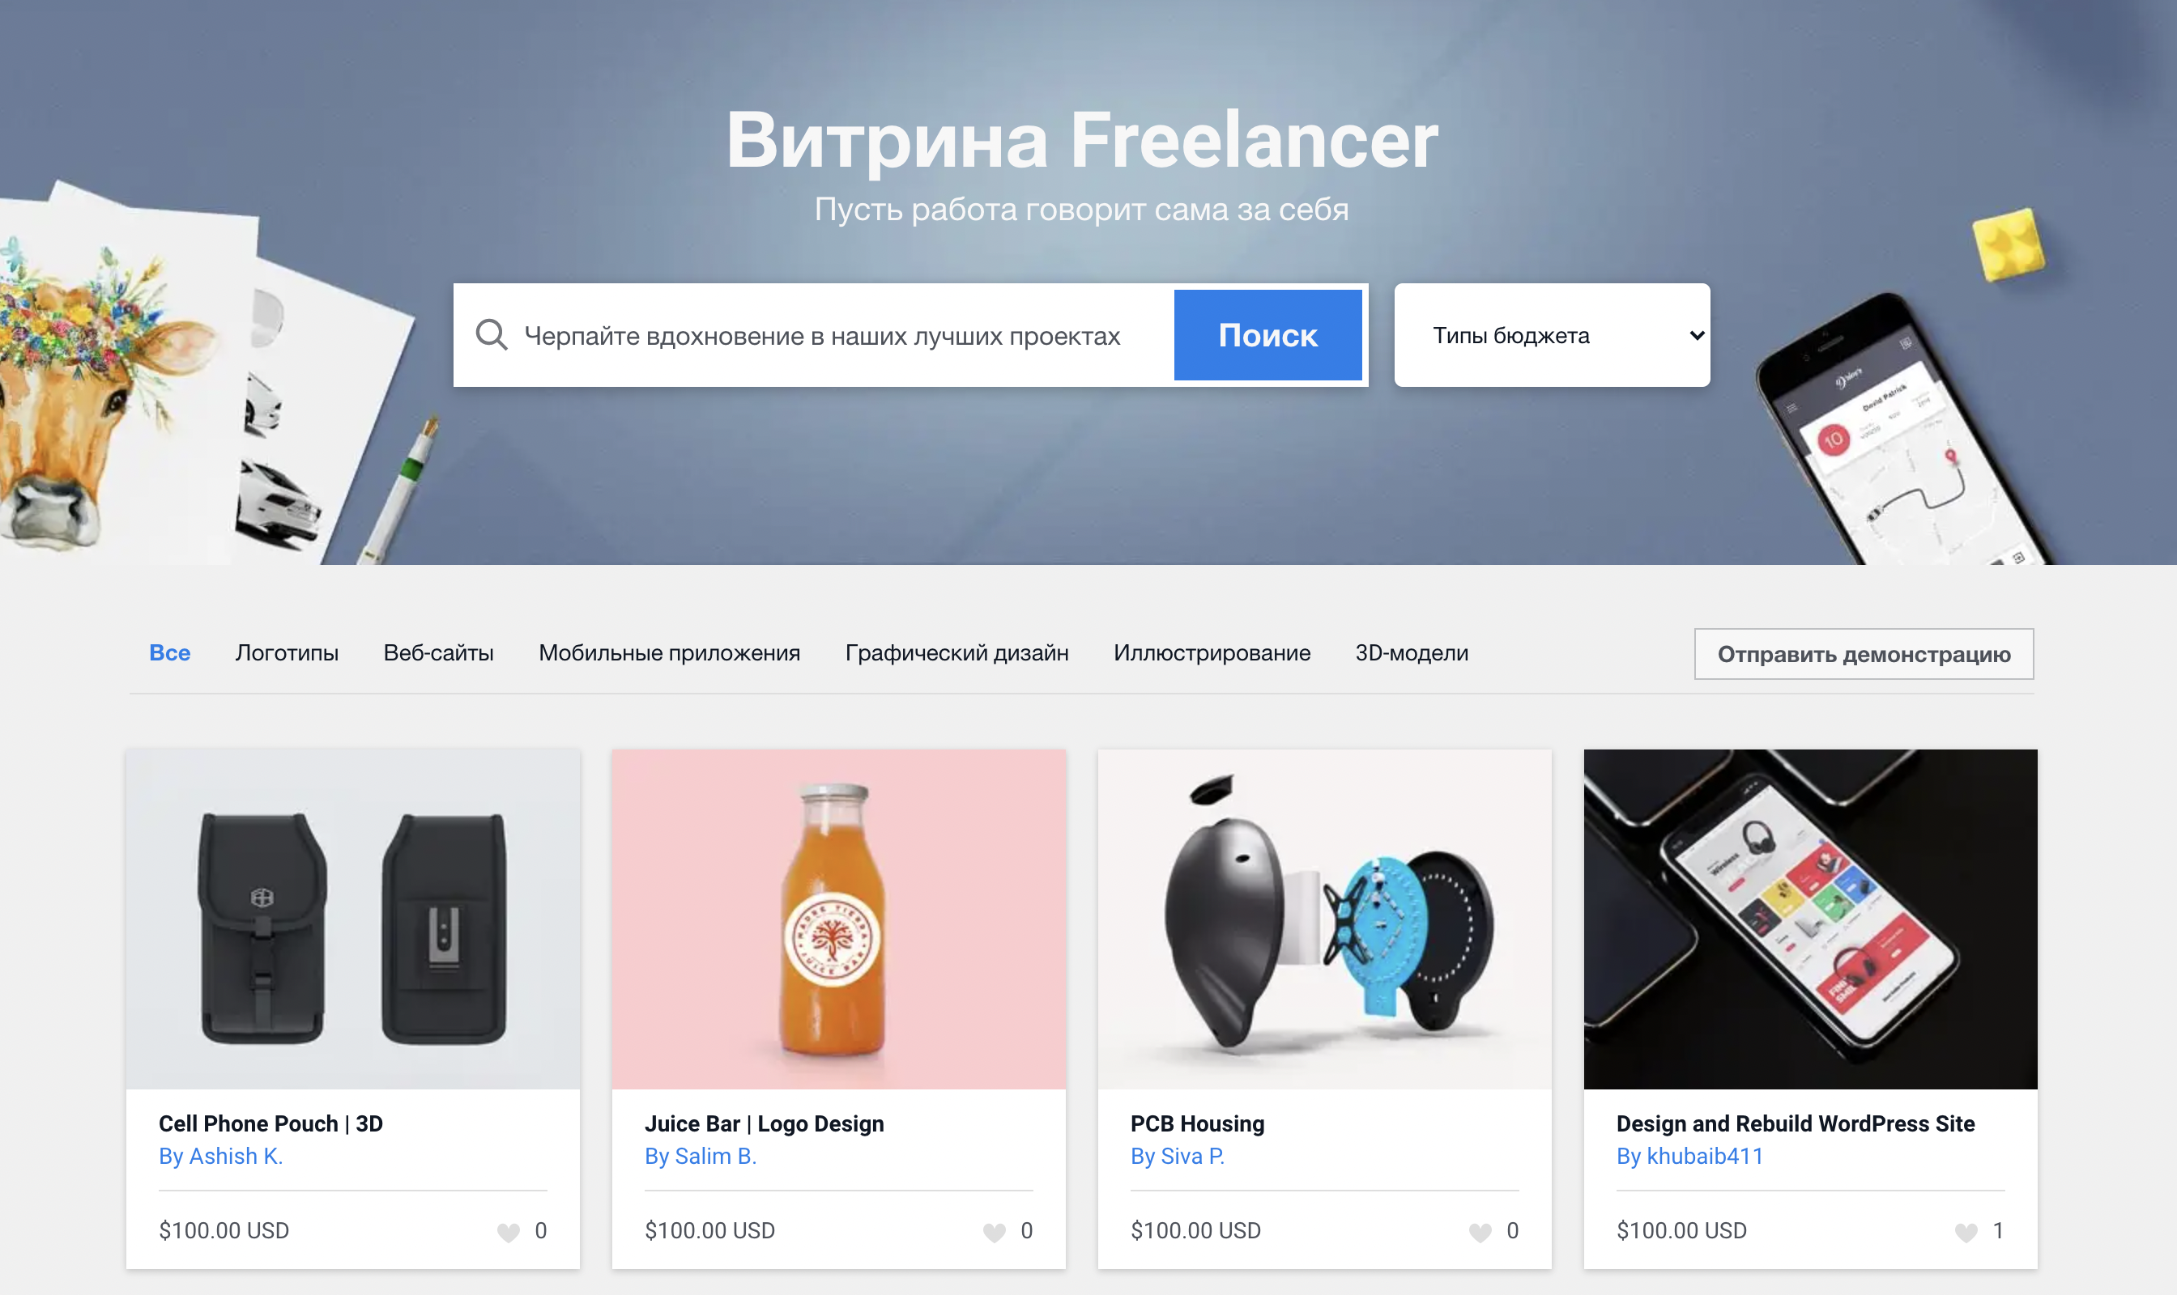Viewport: 2177px width, 1295px height.
Task: Like the PCB Housing project with the heart icon
Action: 1480,1231
